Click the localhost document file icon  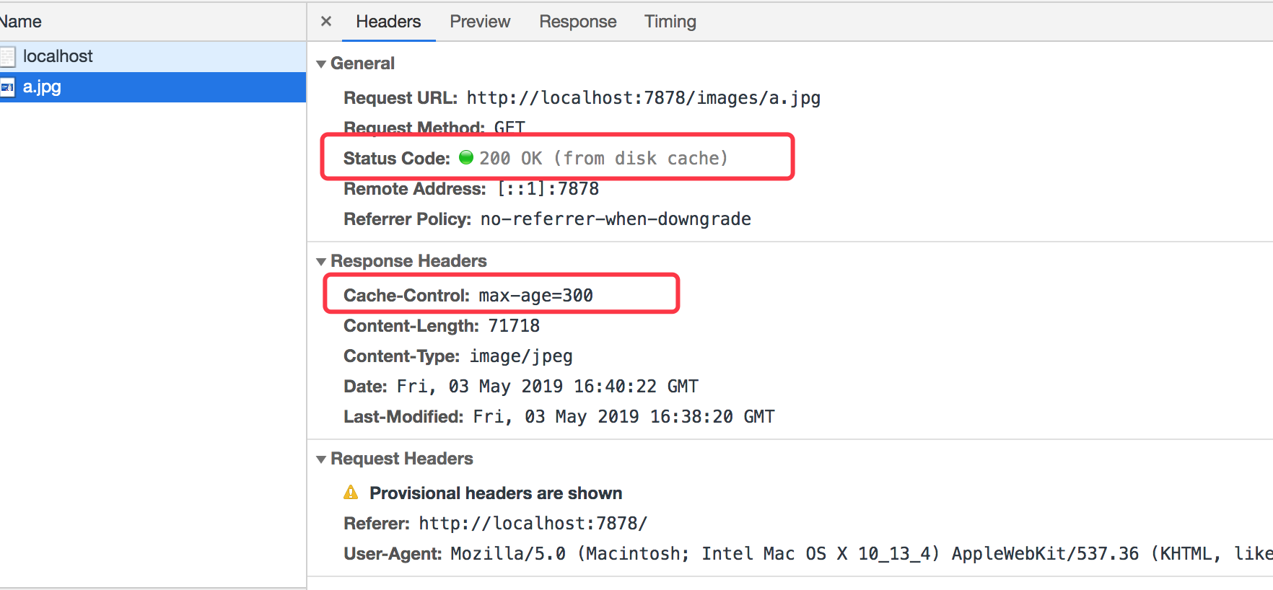pyautogui.click(x=8, y=56)
